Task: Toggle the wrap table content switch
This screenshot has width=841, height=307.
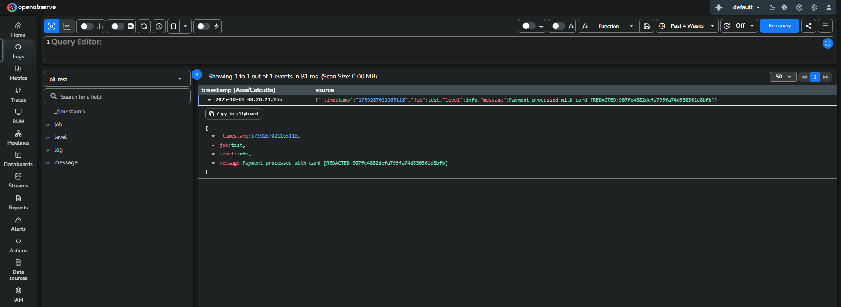Action: [529, 26]
